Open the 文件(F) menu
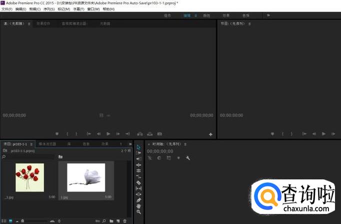 click(7, 9)
